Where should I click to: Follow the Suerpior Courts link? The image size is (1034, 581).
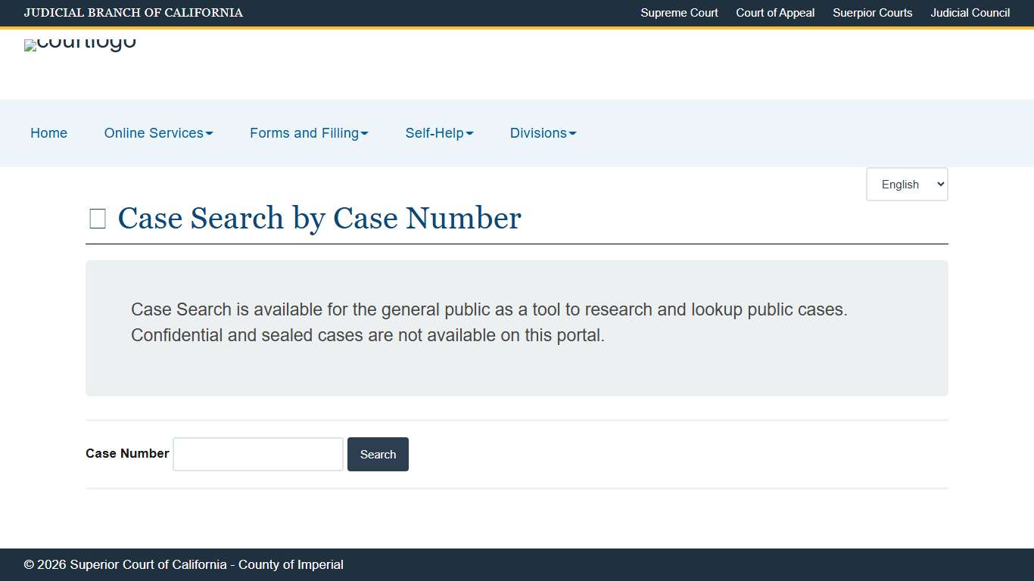tap(872, 13)
